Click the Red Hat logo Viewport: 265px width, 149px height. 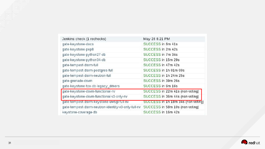[x=251, y=143]
